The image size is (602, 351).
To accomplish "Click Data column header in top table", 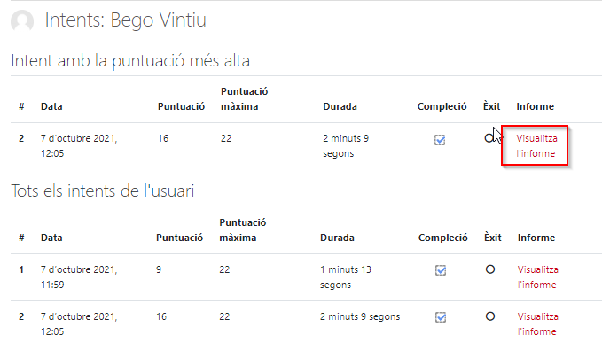I will [51, 106].
